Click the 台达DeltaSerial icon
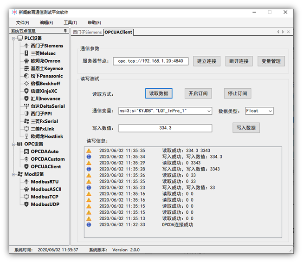This screenshot has width=303, height=263. pos(26,106)
